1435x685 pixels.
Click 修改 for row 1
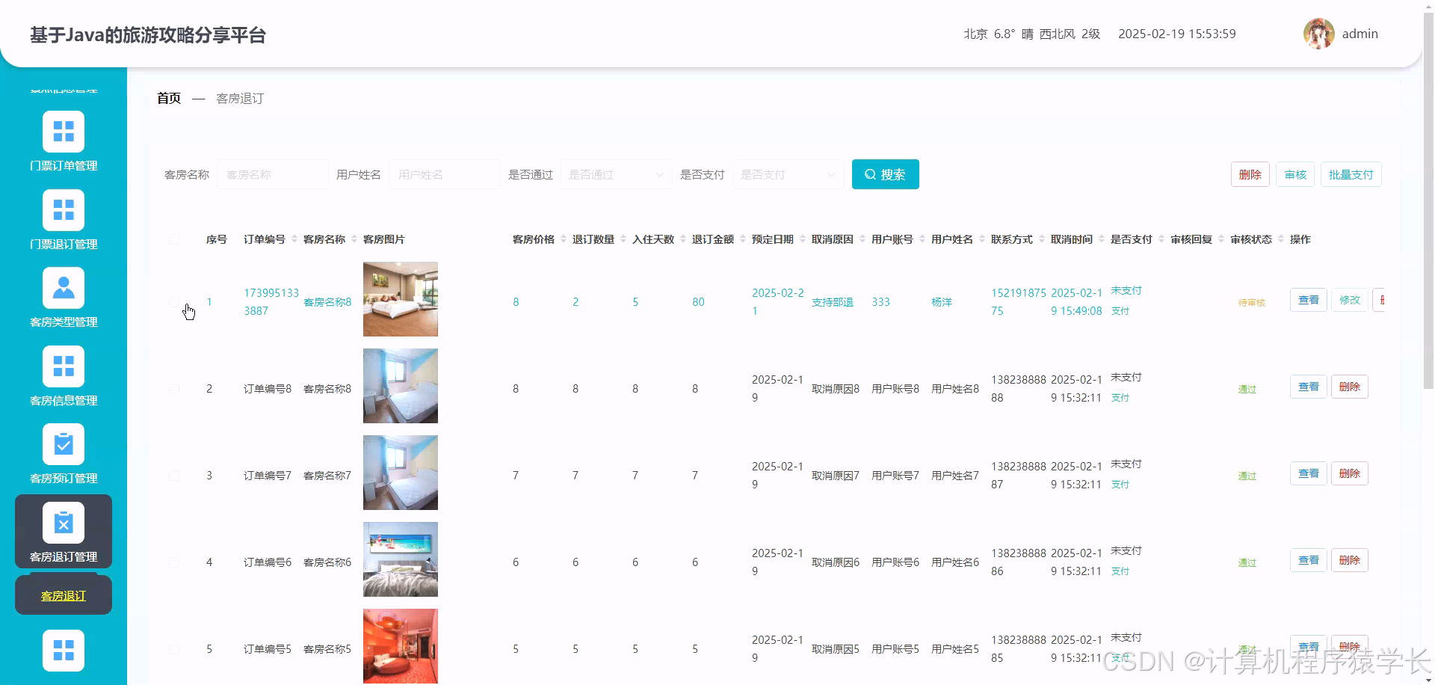[x=1350, y=300]
